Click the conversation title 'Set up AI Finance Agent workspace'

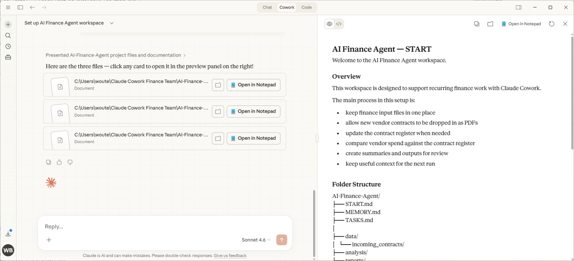(64, 23)
